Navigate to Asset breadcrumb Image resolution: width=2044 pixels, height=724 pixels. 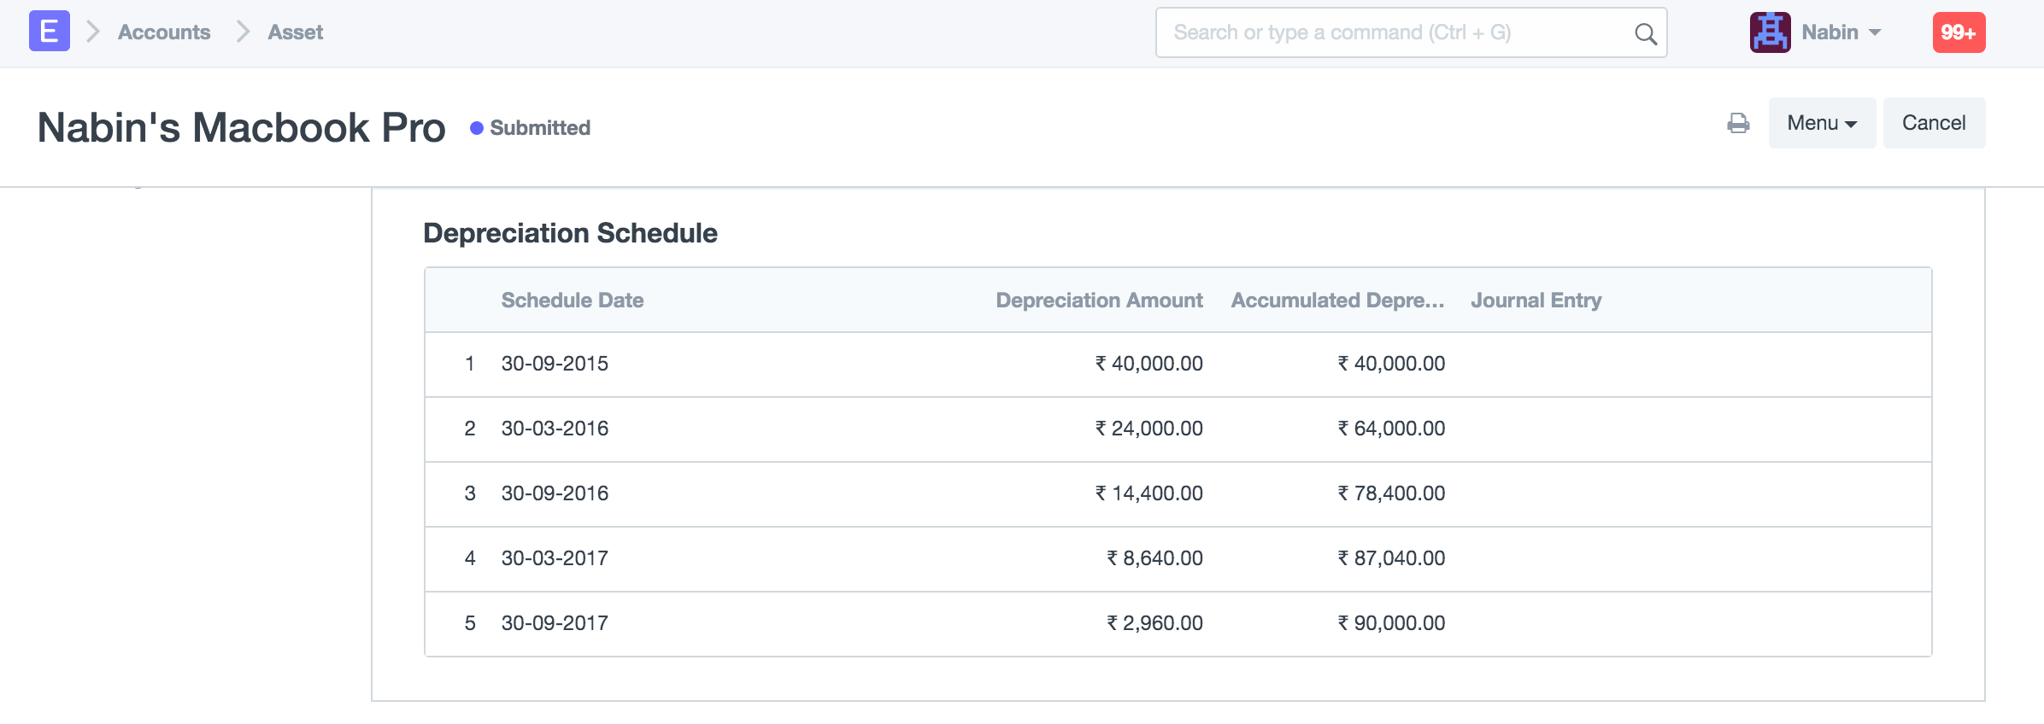[x=295, y=32]
